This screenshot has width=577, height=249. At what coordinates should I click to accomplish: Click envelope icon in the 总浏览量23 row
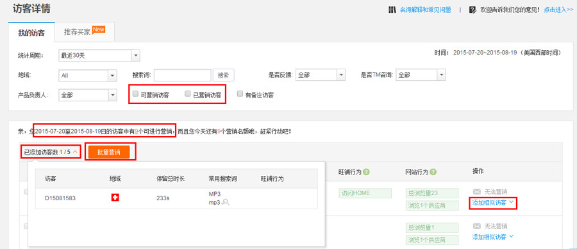476,192
